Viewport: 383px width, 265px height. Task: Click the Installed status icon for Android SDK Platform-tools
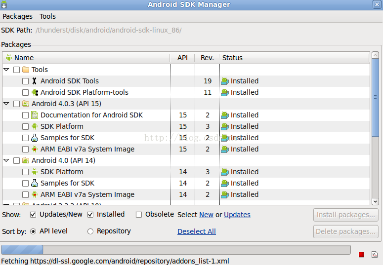[x=225, y=92]
